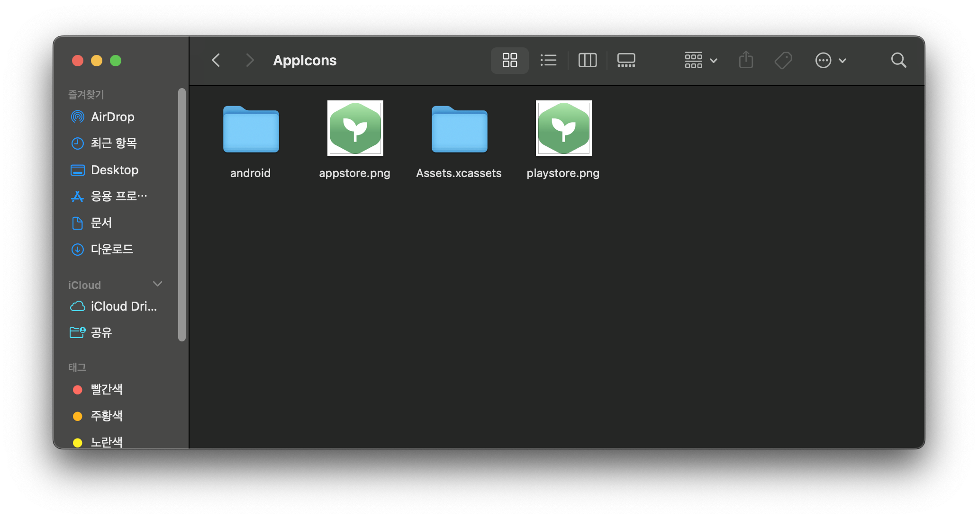
Task: Switch to icon view mode
Action: [509, 60]
